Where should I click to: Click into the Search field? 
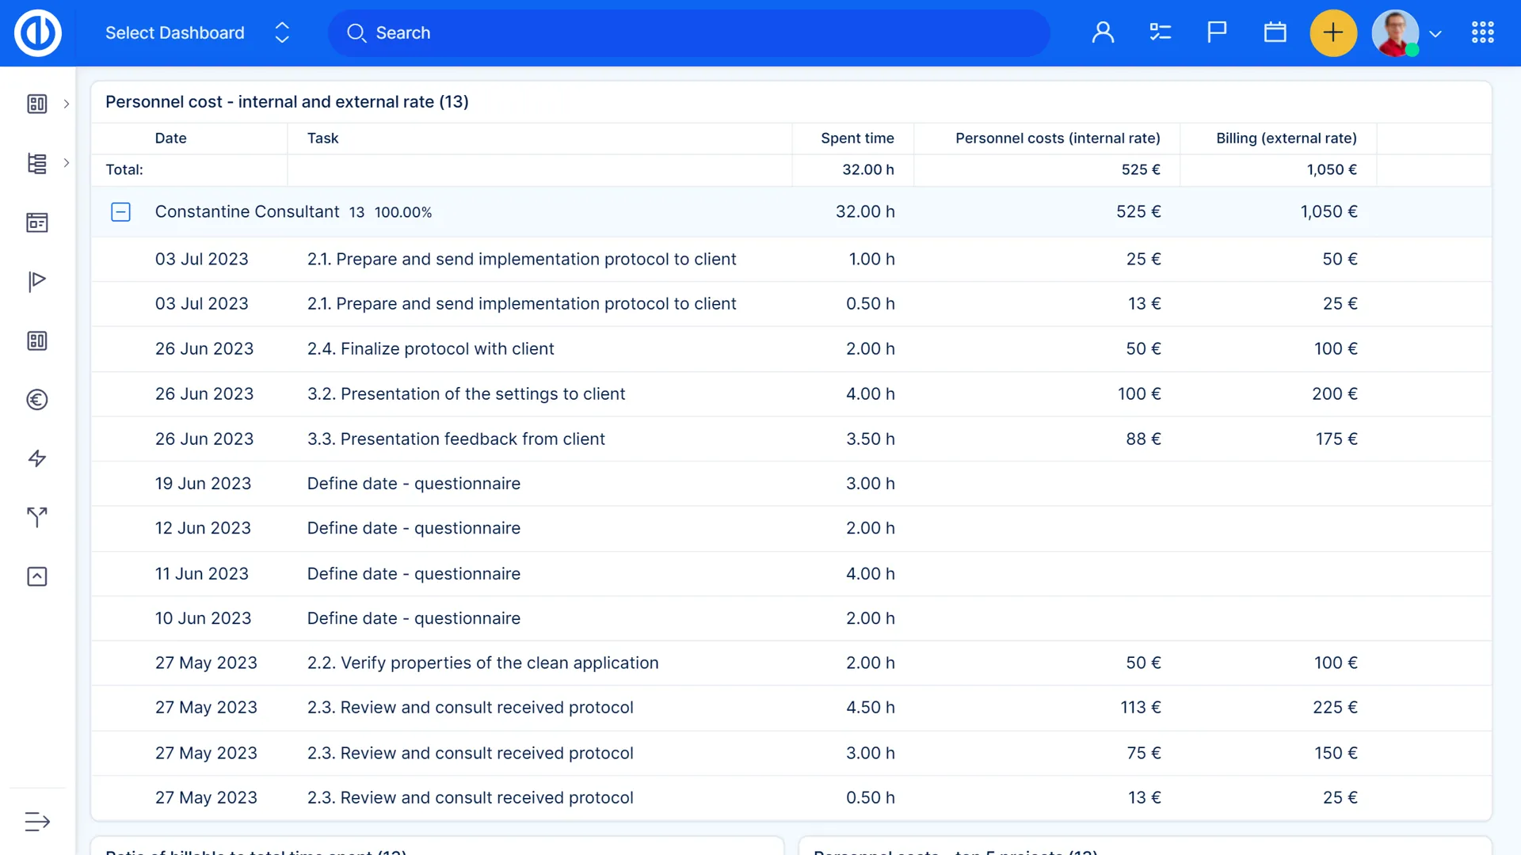pos(689,32)
